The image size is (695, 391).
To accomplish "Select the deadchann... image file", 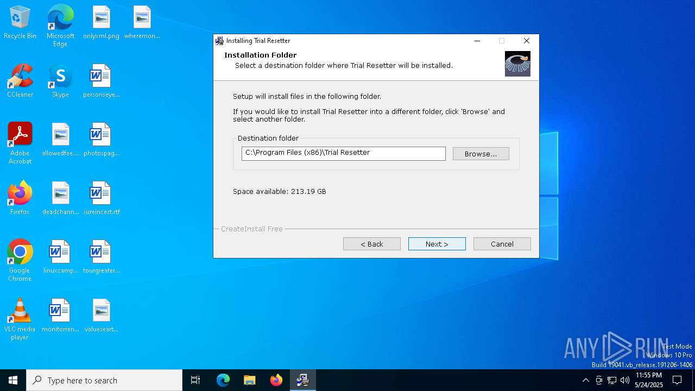I will (x=60, y=198).
